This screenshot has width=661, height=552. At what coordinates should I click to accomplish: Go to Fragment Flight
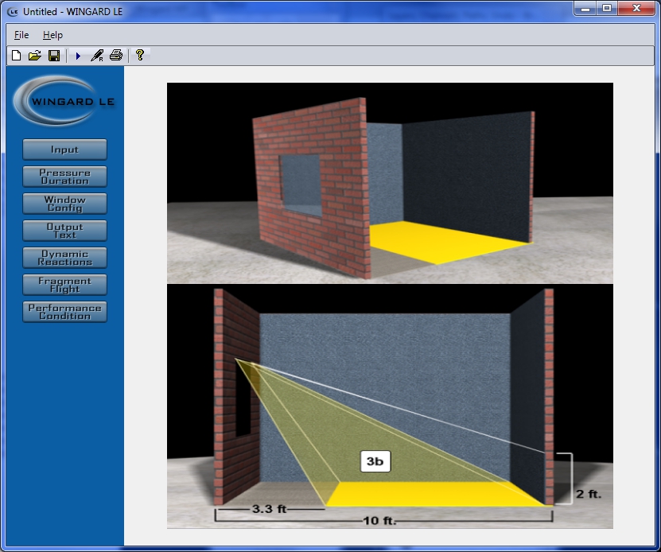(x=64, y=285)
